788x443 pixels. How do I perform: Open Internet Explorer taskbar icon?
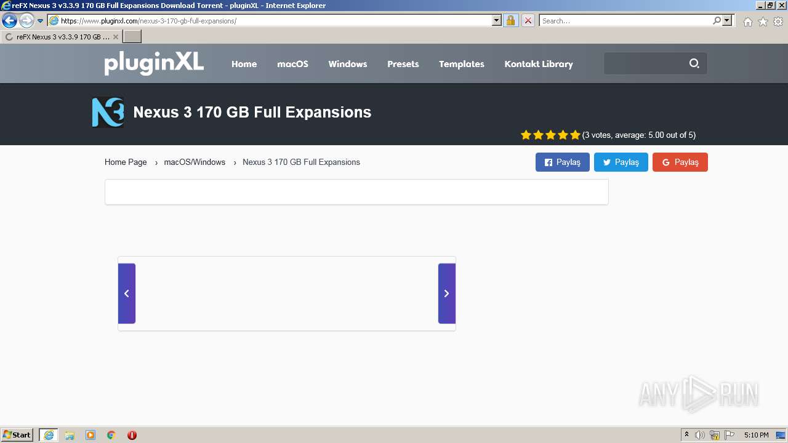click(x=49, y=435)
